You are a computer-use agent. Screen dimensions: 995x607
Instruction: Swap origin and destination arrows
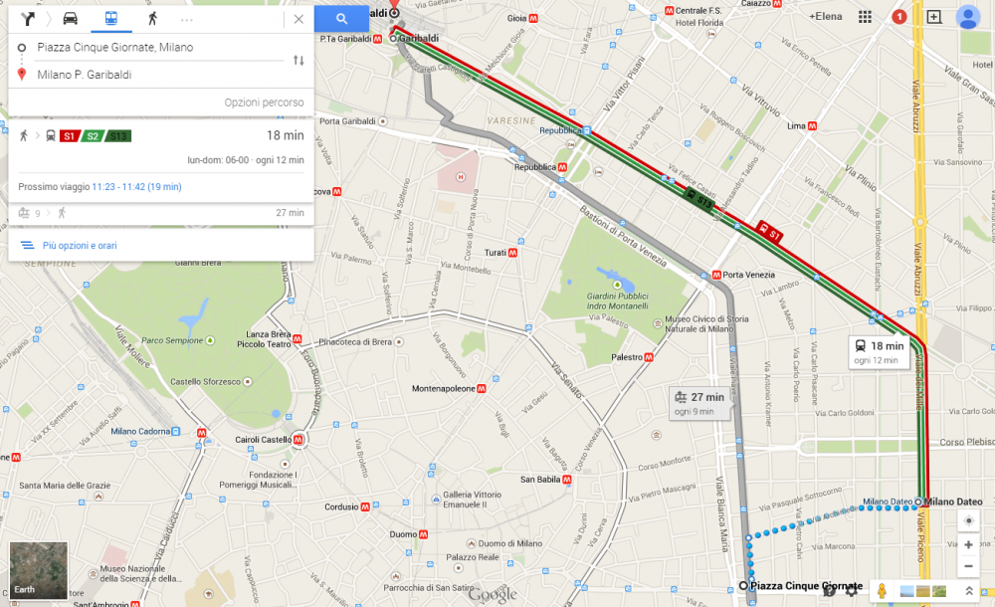pos(298,61)
